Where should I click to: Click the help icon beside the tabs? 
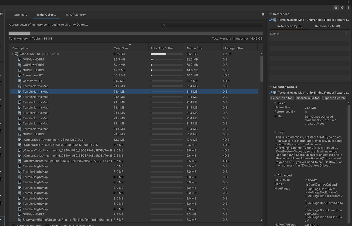(263, 15)
